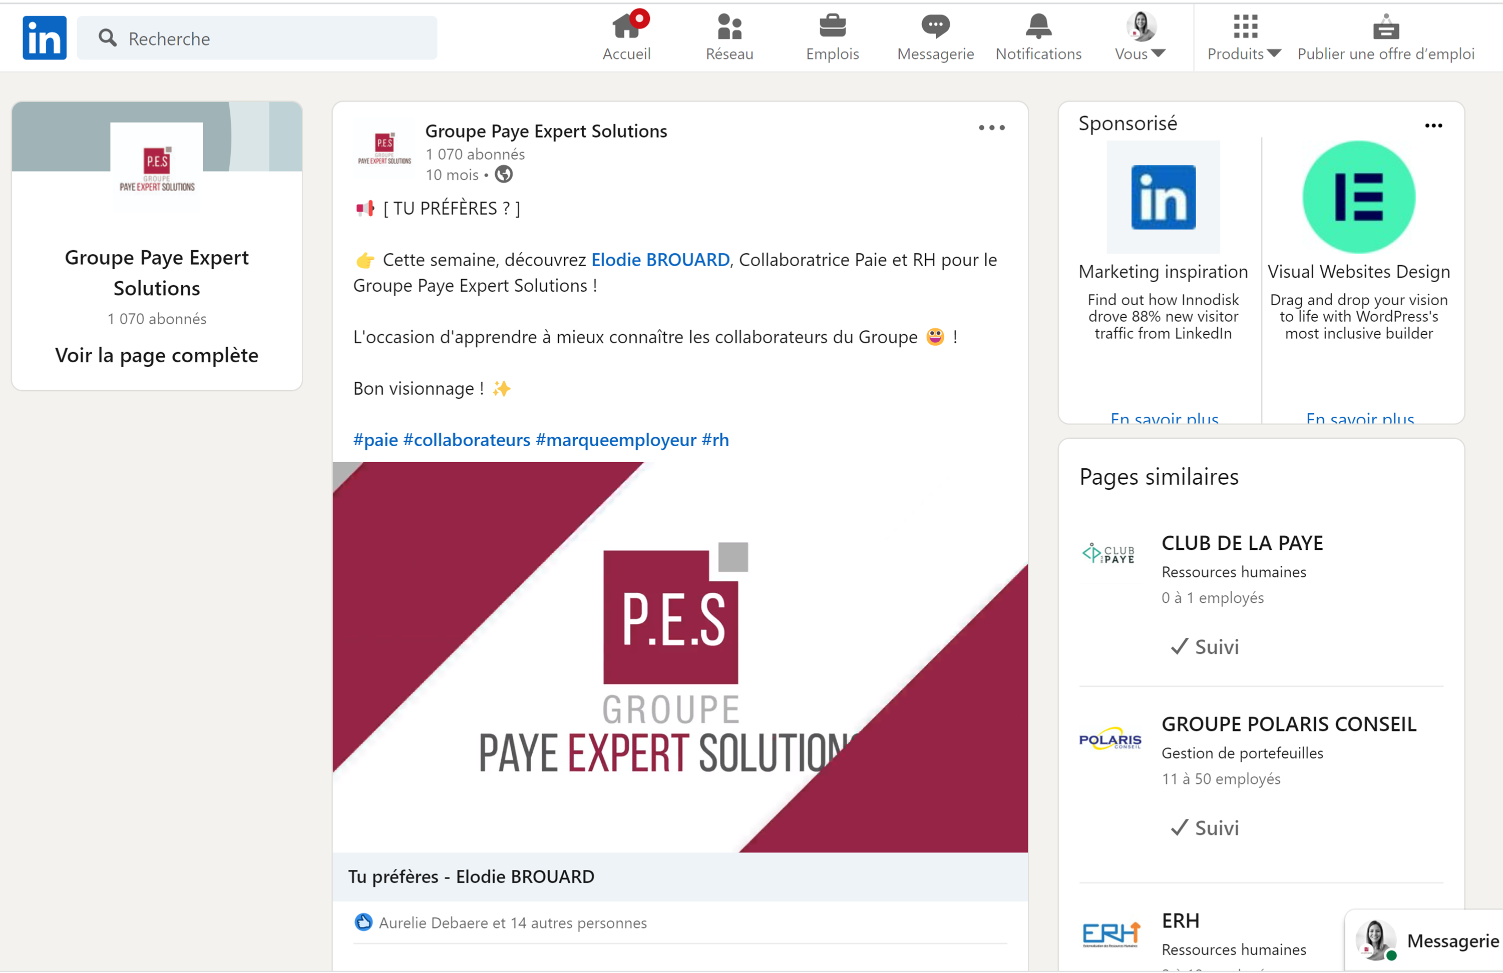
Task: Click Marketing inspiration ad title
Action: tap(1163, 271)
